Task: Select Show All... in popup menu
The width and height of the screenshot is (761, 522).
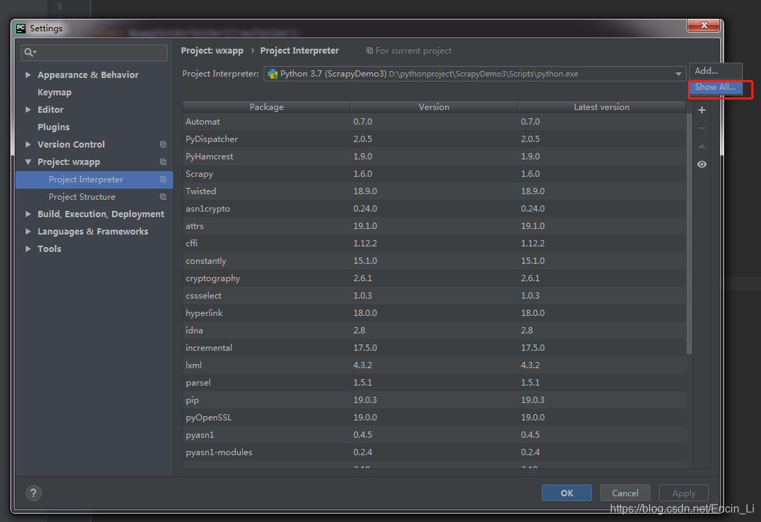Action: click(x=715, y=88)
